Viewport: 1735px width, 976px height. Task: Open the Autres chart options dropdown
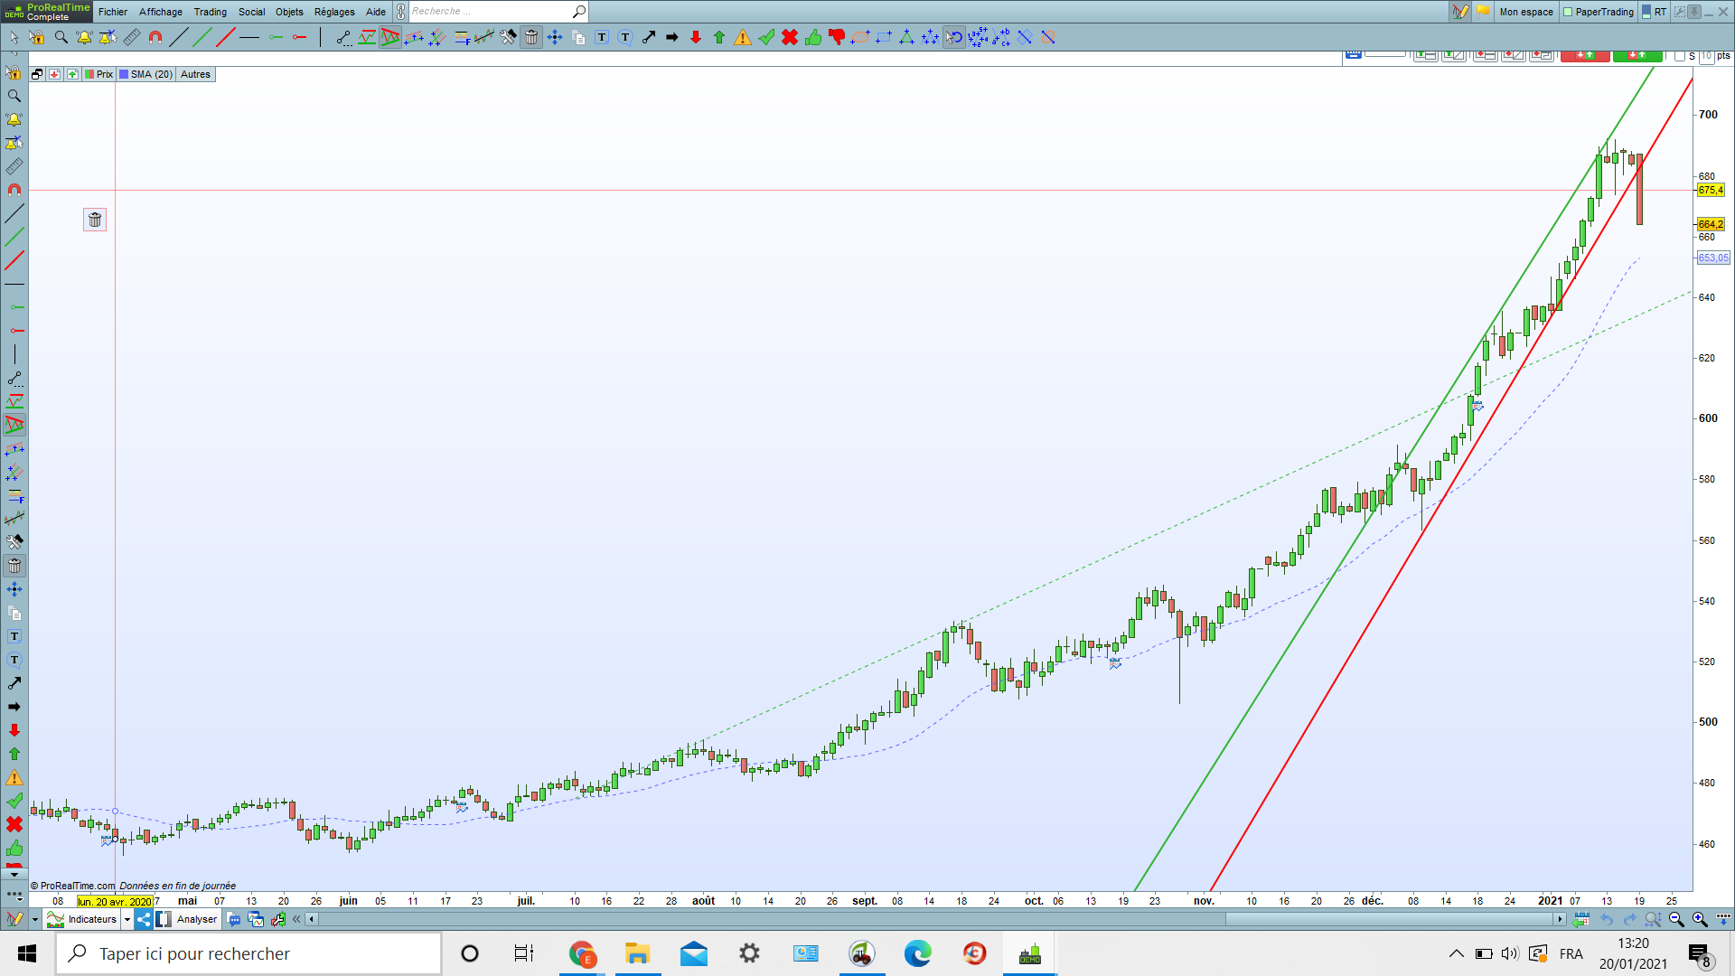point(195,74)
